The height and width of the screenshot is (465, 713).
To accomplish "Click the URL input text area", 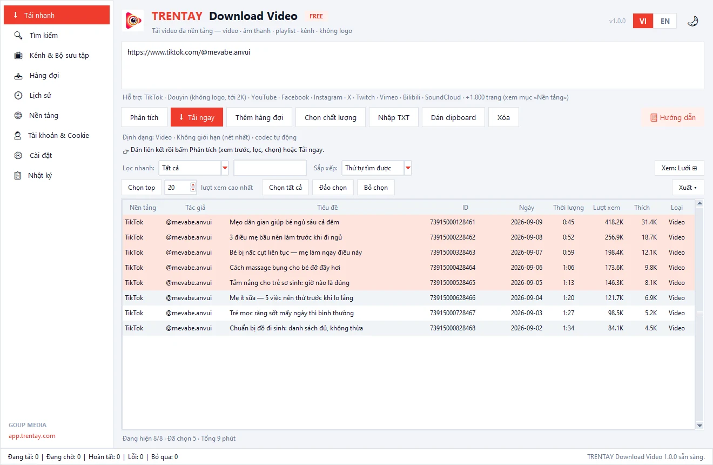I will 413,65.
